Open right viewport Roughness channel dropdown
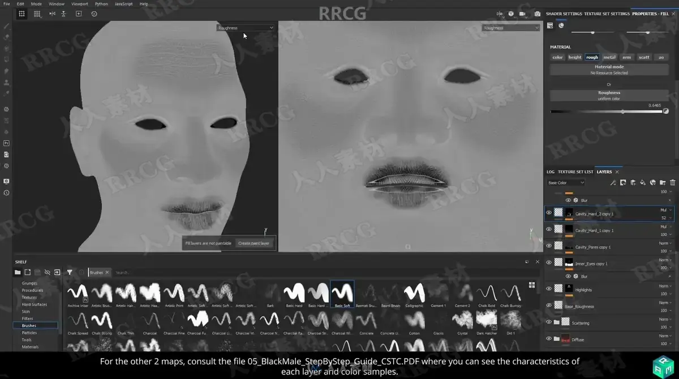This screenshot has height=379, width=679. click(x=511, y=28)
